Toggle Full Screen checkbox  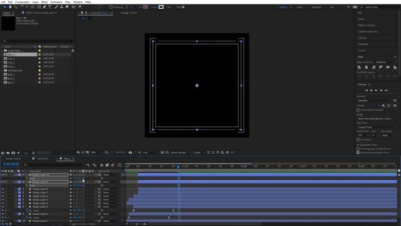point(358,139)
